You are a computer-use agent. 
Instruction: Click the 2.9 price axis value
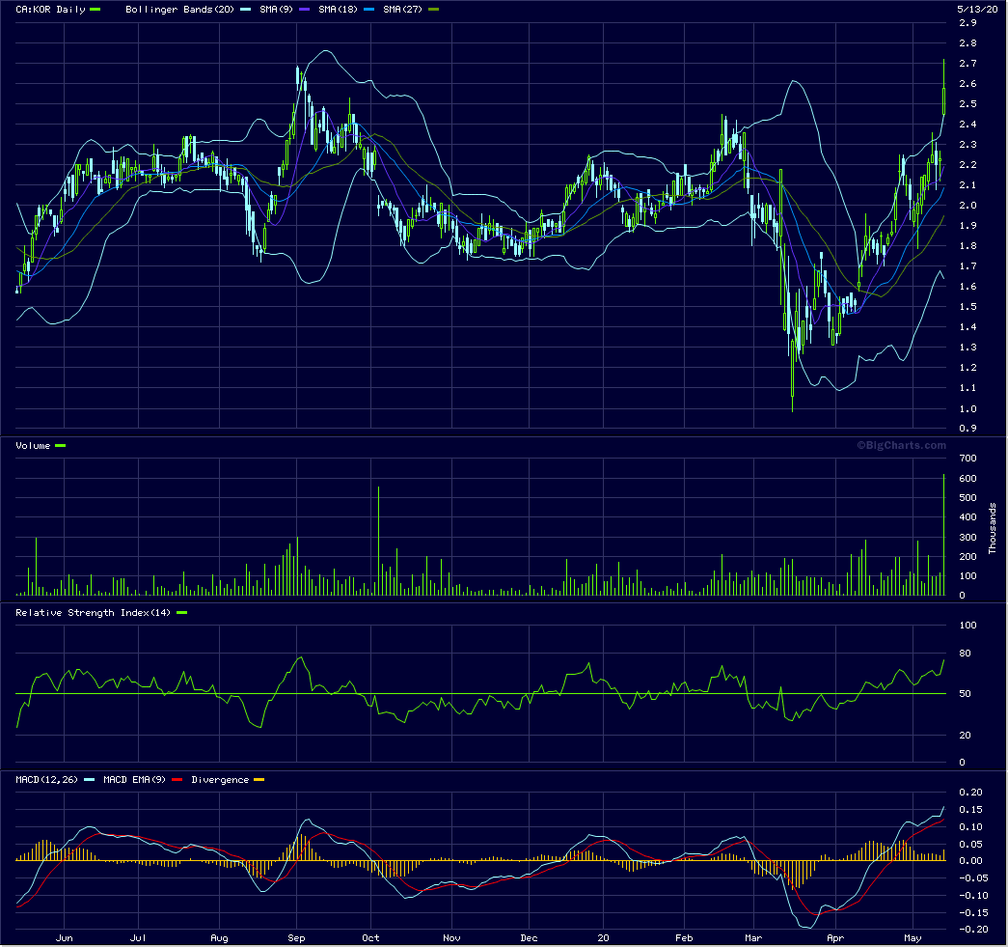968,22
